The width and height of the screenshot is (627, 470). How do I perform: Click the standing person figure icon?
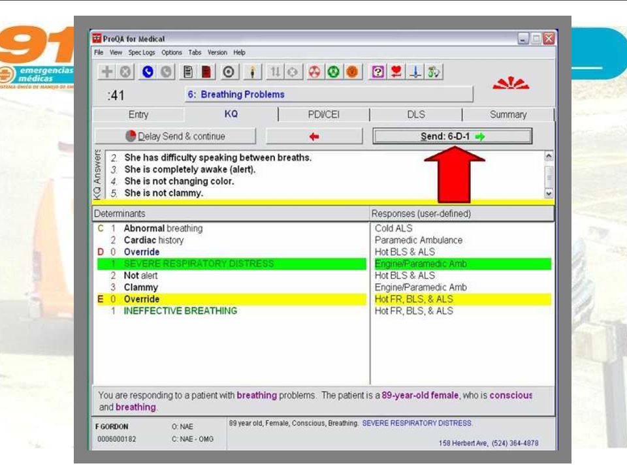click(x=252, y=72)
